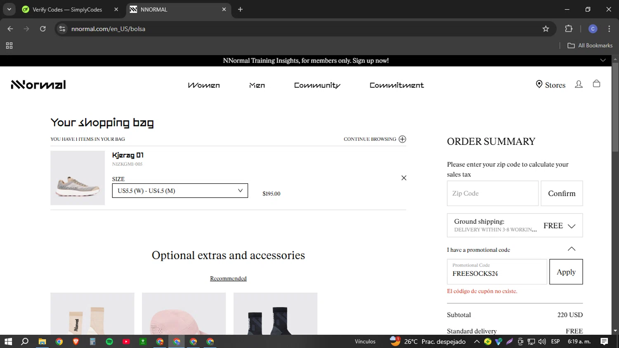Open the weather widget showing 26°C
This screenshot has height=348, width=619.
click(x=428, y=341)
